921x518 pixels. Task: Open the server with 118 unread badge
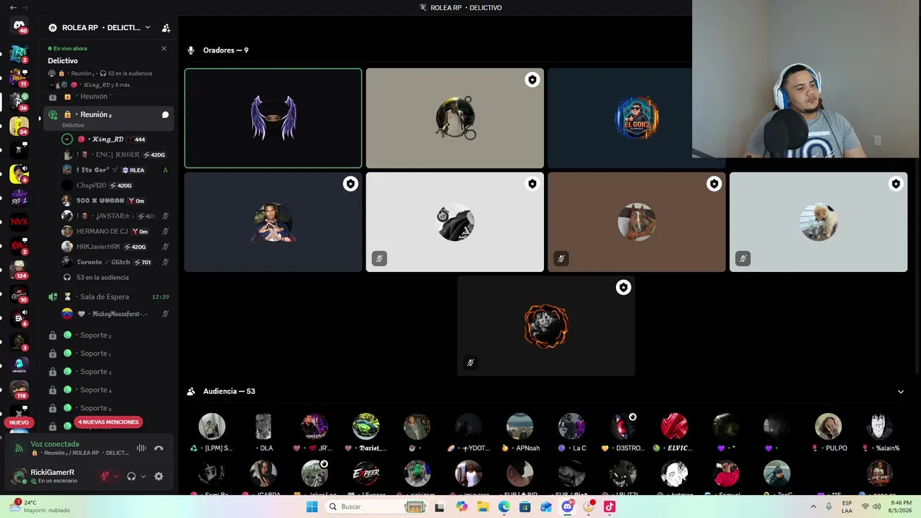pyautogui.click(x=19, y=390)
